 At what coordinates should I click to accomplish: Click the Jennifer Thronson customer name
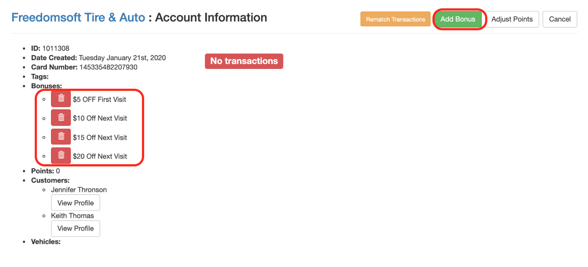[x=79, y=190]
